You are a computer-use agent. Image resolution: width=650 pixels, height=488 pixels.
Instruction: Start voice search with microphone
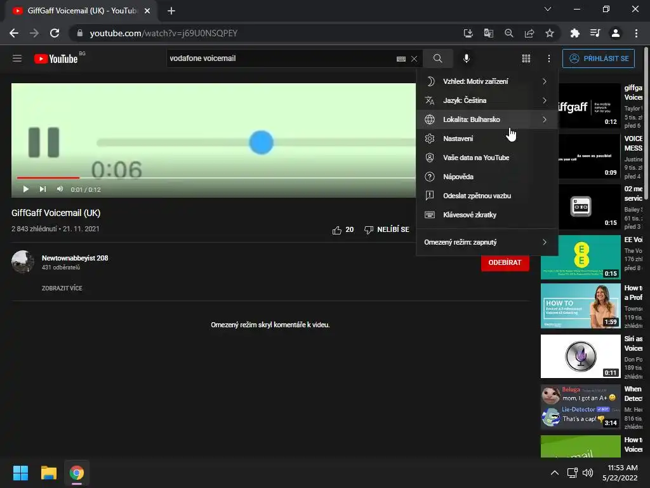[467, 58]
